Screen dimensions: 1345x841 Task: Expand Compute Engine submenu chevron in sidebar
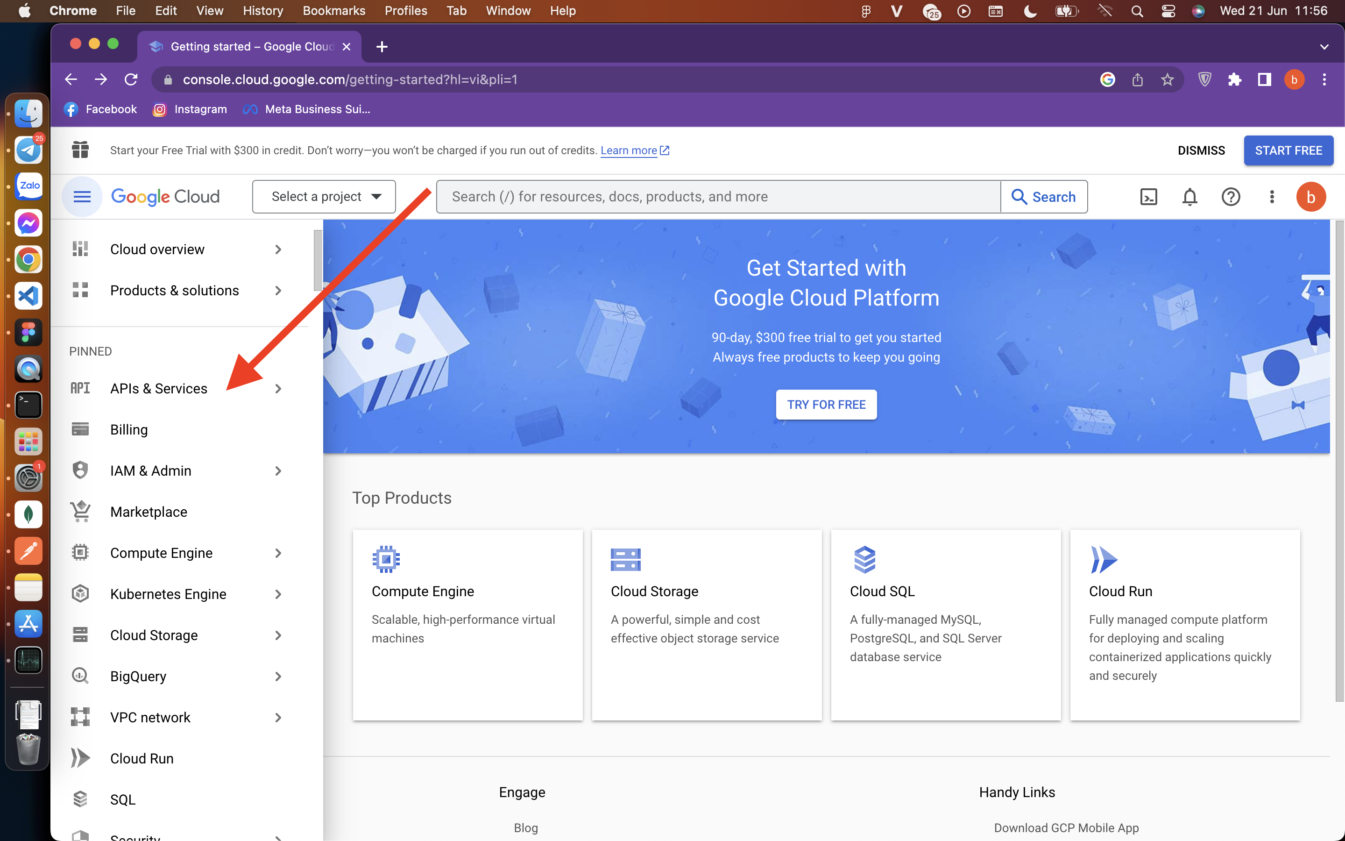[x=278, y=553]
